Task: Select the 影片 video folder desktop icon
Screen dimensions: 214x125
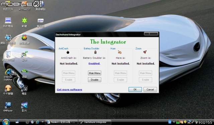Action: click(x=24, y=107)
